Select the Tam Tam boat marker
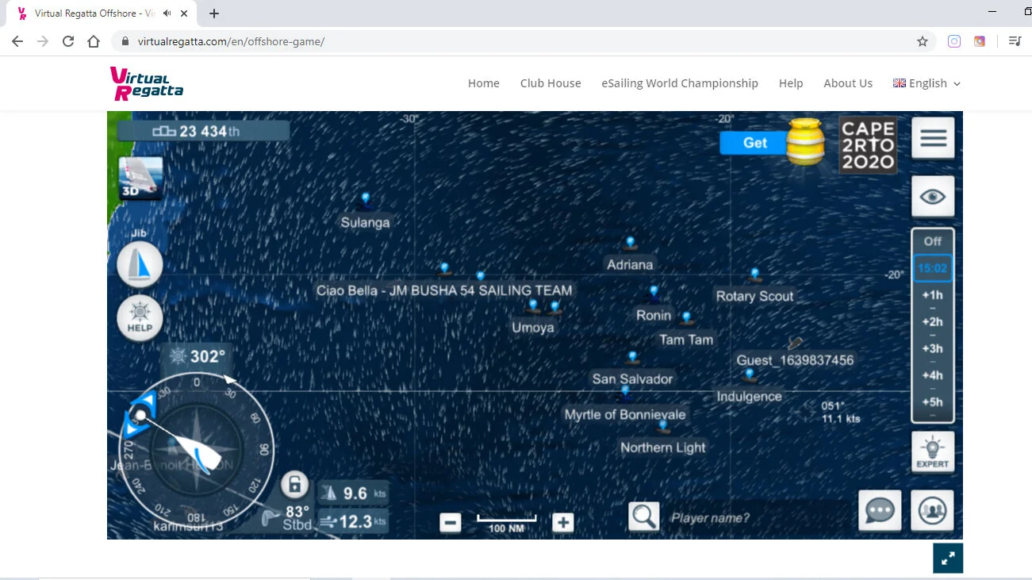The image size is (1032, 580). [687, 318]
